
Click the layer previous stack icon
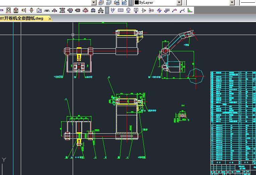pyautogui.click(x=109, y=2)
